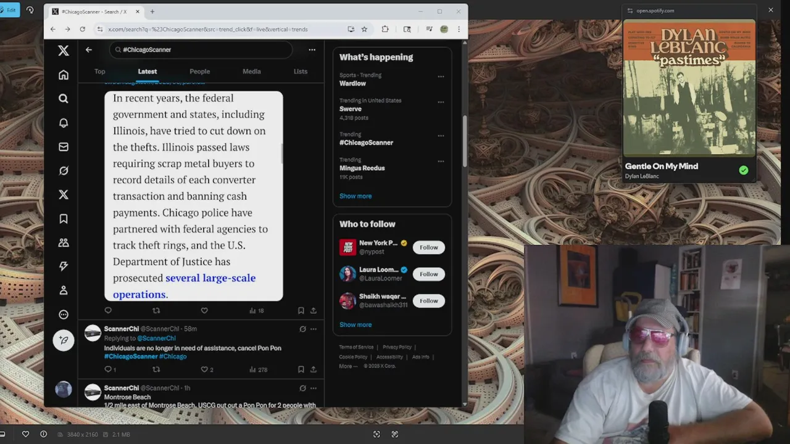Like the 58m ScannerChi post

point(204,369)
